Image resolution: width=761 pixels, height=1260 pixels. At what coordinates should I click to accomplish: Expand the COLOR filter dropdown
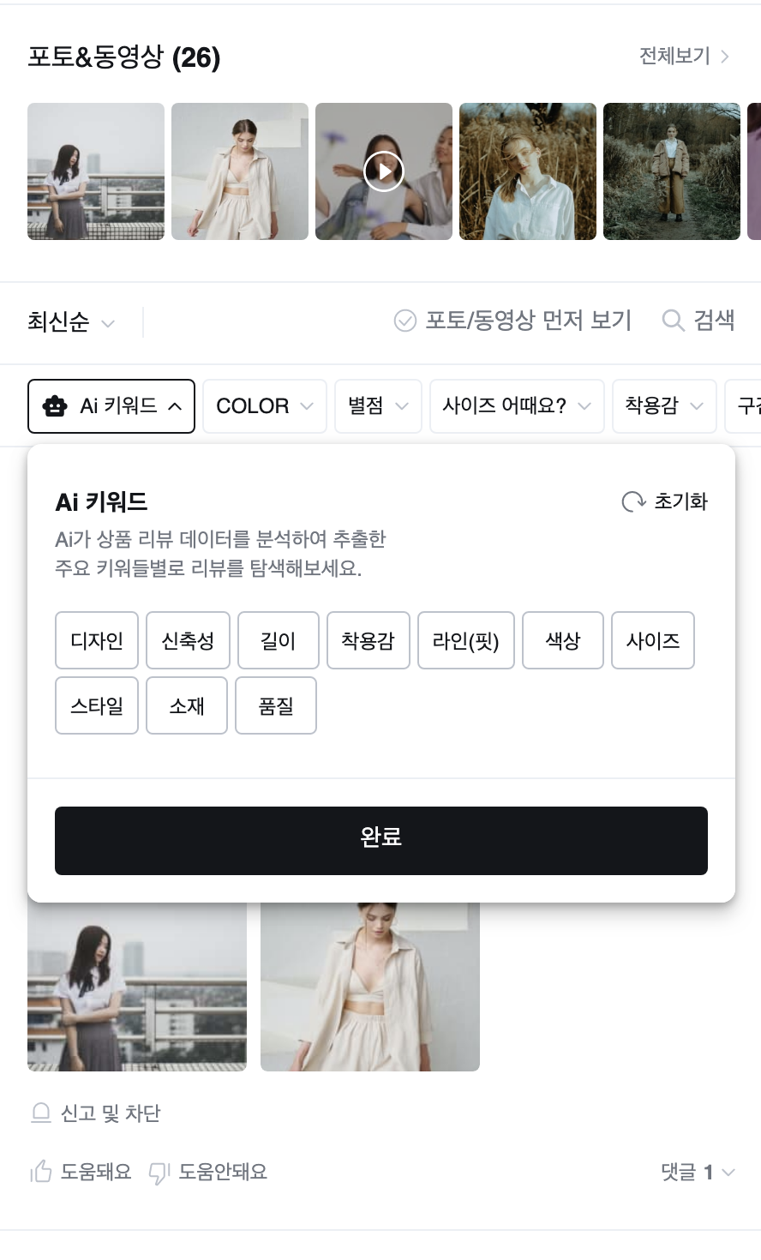(265, 406)
